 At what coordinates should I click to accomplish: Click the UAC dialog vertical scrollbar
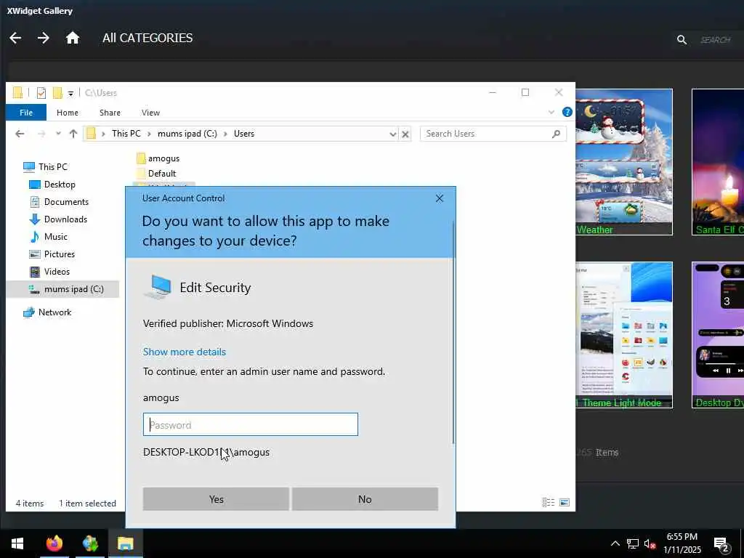pos(453,332)
